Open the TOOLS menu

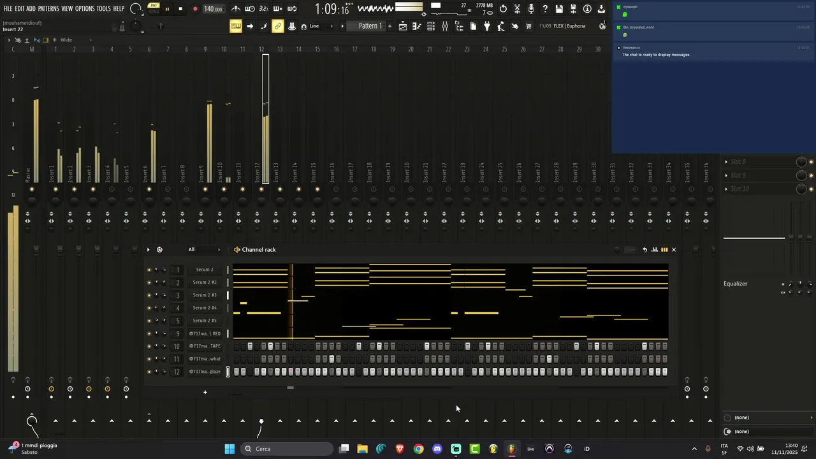tap(103, 9)
